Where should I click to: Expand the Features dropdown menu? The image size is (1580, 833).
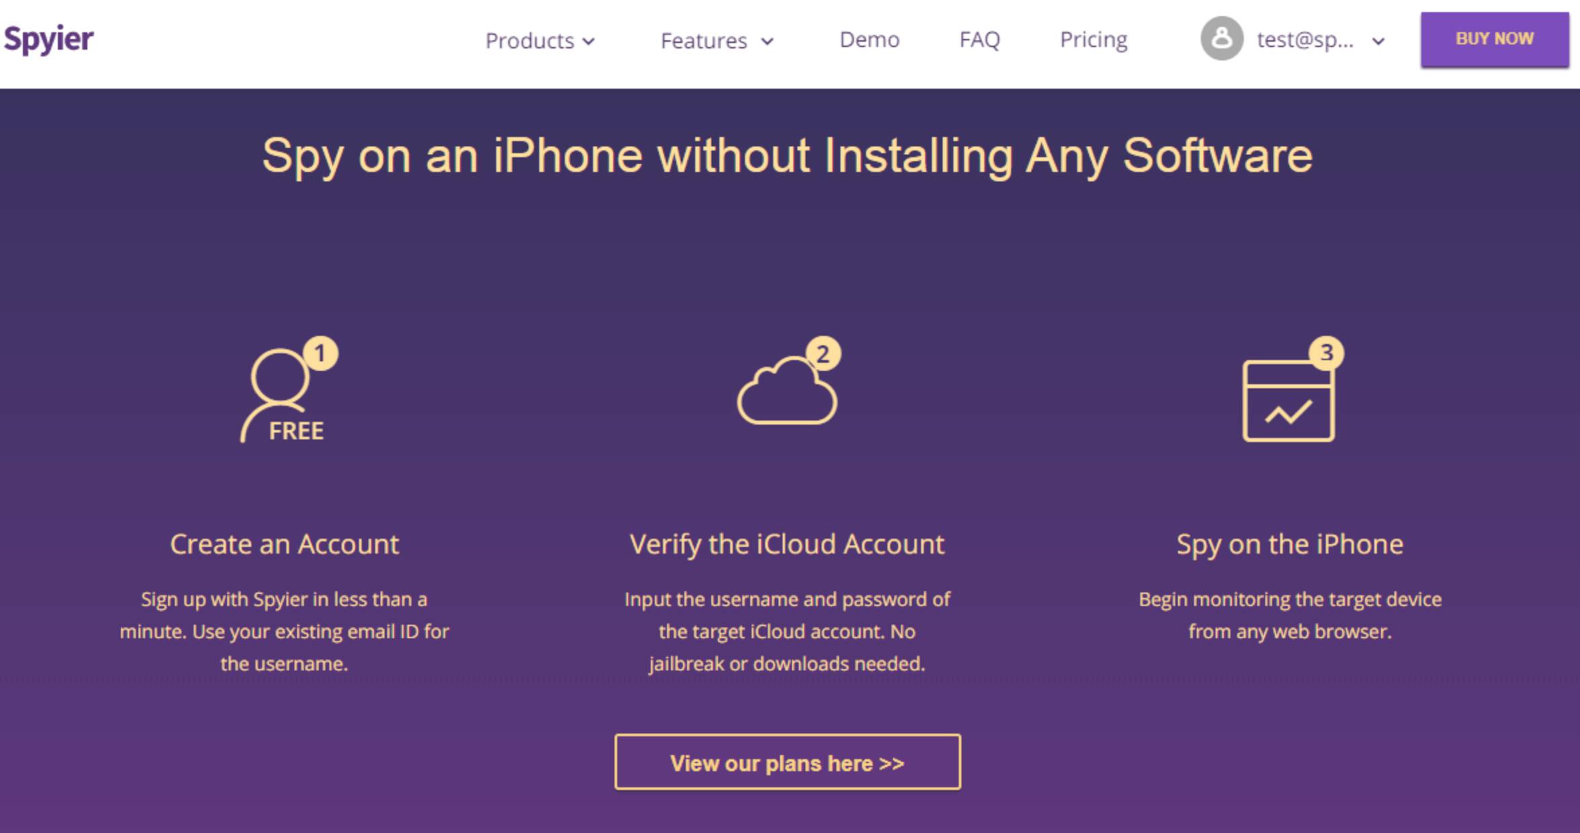pos(717,41)
